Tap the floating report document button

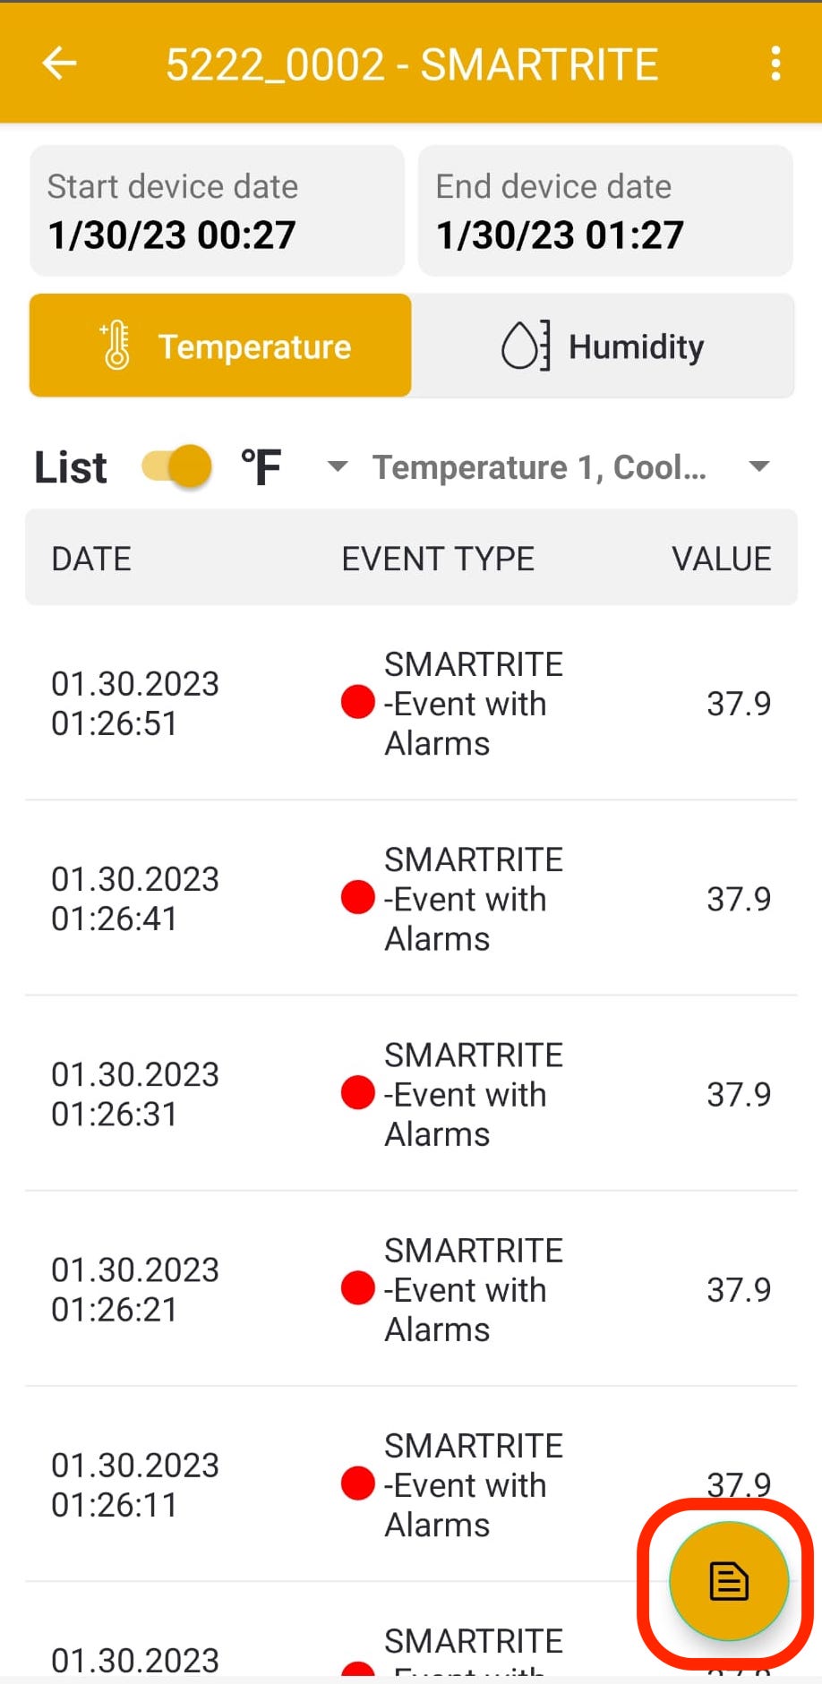[728, 1581]
